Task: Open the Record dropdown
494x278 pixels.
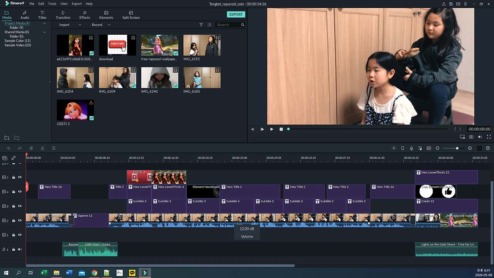Action: point(101,25)
